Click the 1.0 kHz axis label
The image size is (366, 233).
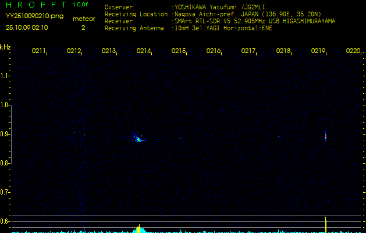(4, 105)
